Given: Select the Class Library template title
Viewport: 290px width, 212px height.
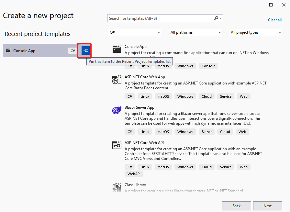Looking at the screenshot, I should click(135, 185).
